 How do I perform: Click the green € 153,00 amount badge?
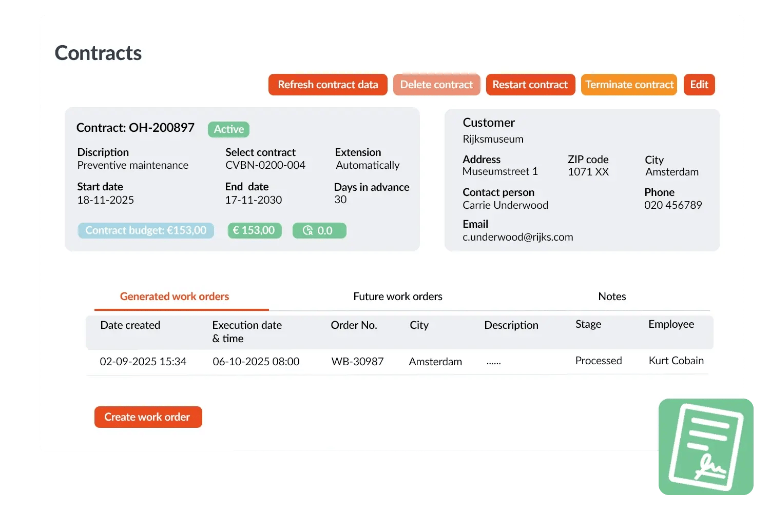254,230
